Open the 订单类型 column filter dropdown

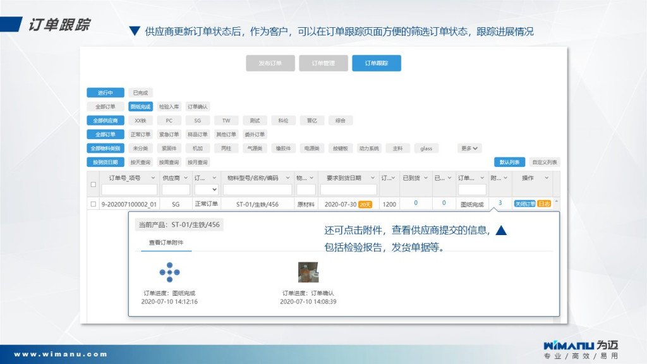click(207, 189)
